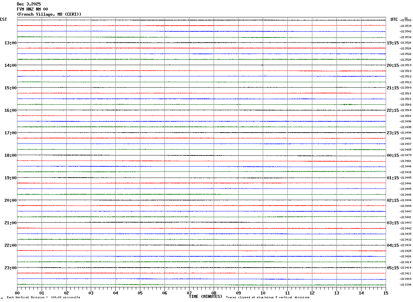Click minute label "09" on the bottom axis
This screenshot has height=302, width=413.
pyautogui.click(x=238, y=293)
